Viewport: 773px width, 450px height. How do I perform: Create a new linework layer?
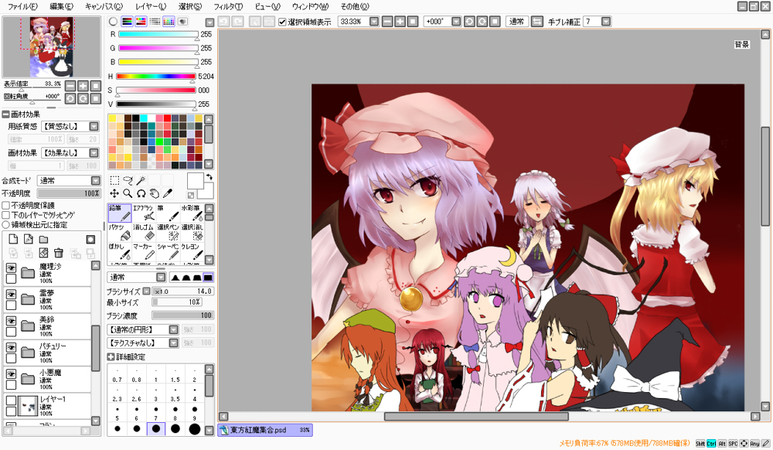click(29, 240)
